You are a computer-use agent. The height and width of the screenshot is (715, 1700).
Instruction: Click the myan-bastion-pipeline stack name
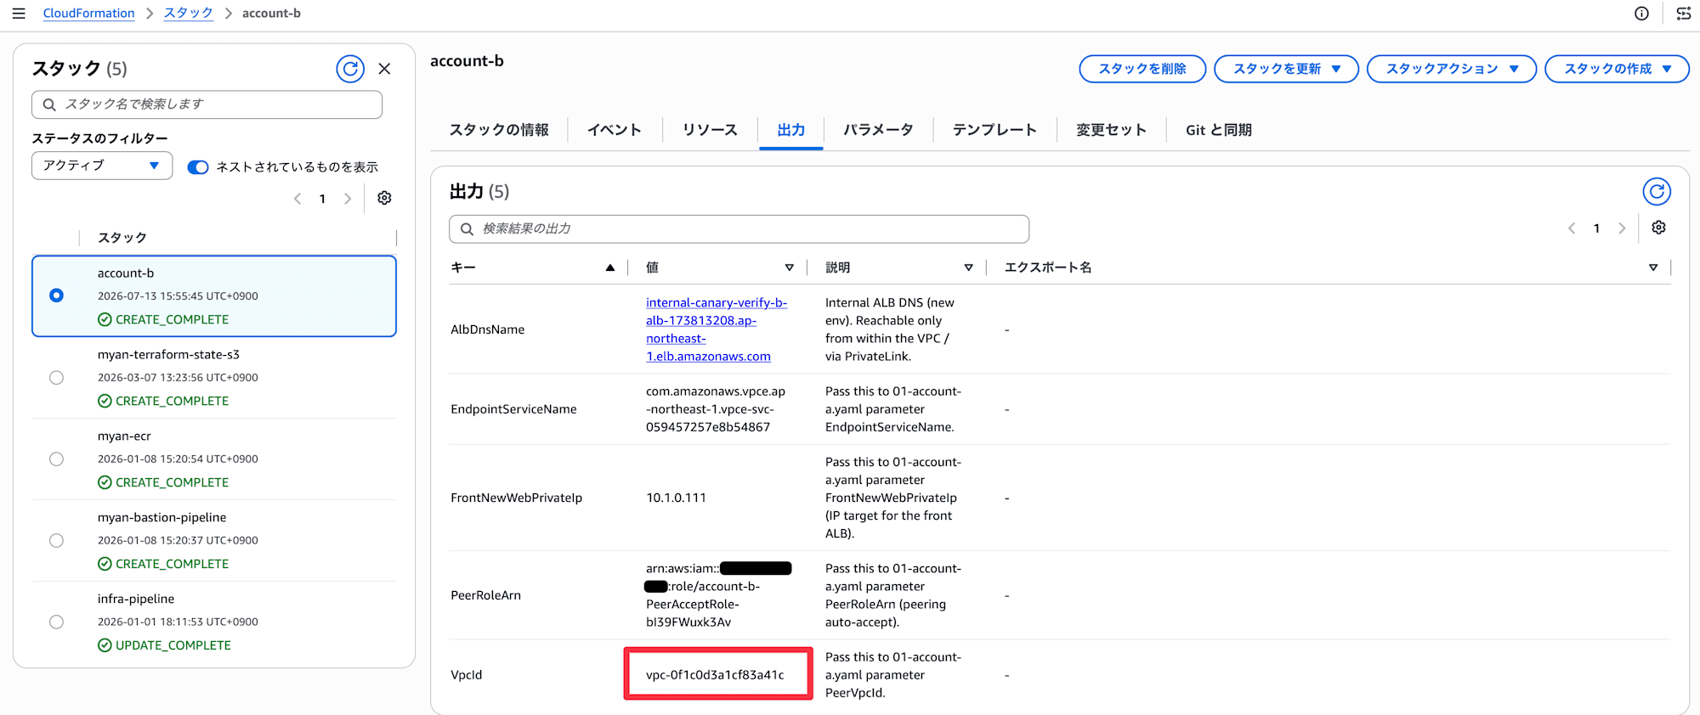pos(161,517)
